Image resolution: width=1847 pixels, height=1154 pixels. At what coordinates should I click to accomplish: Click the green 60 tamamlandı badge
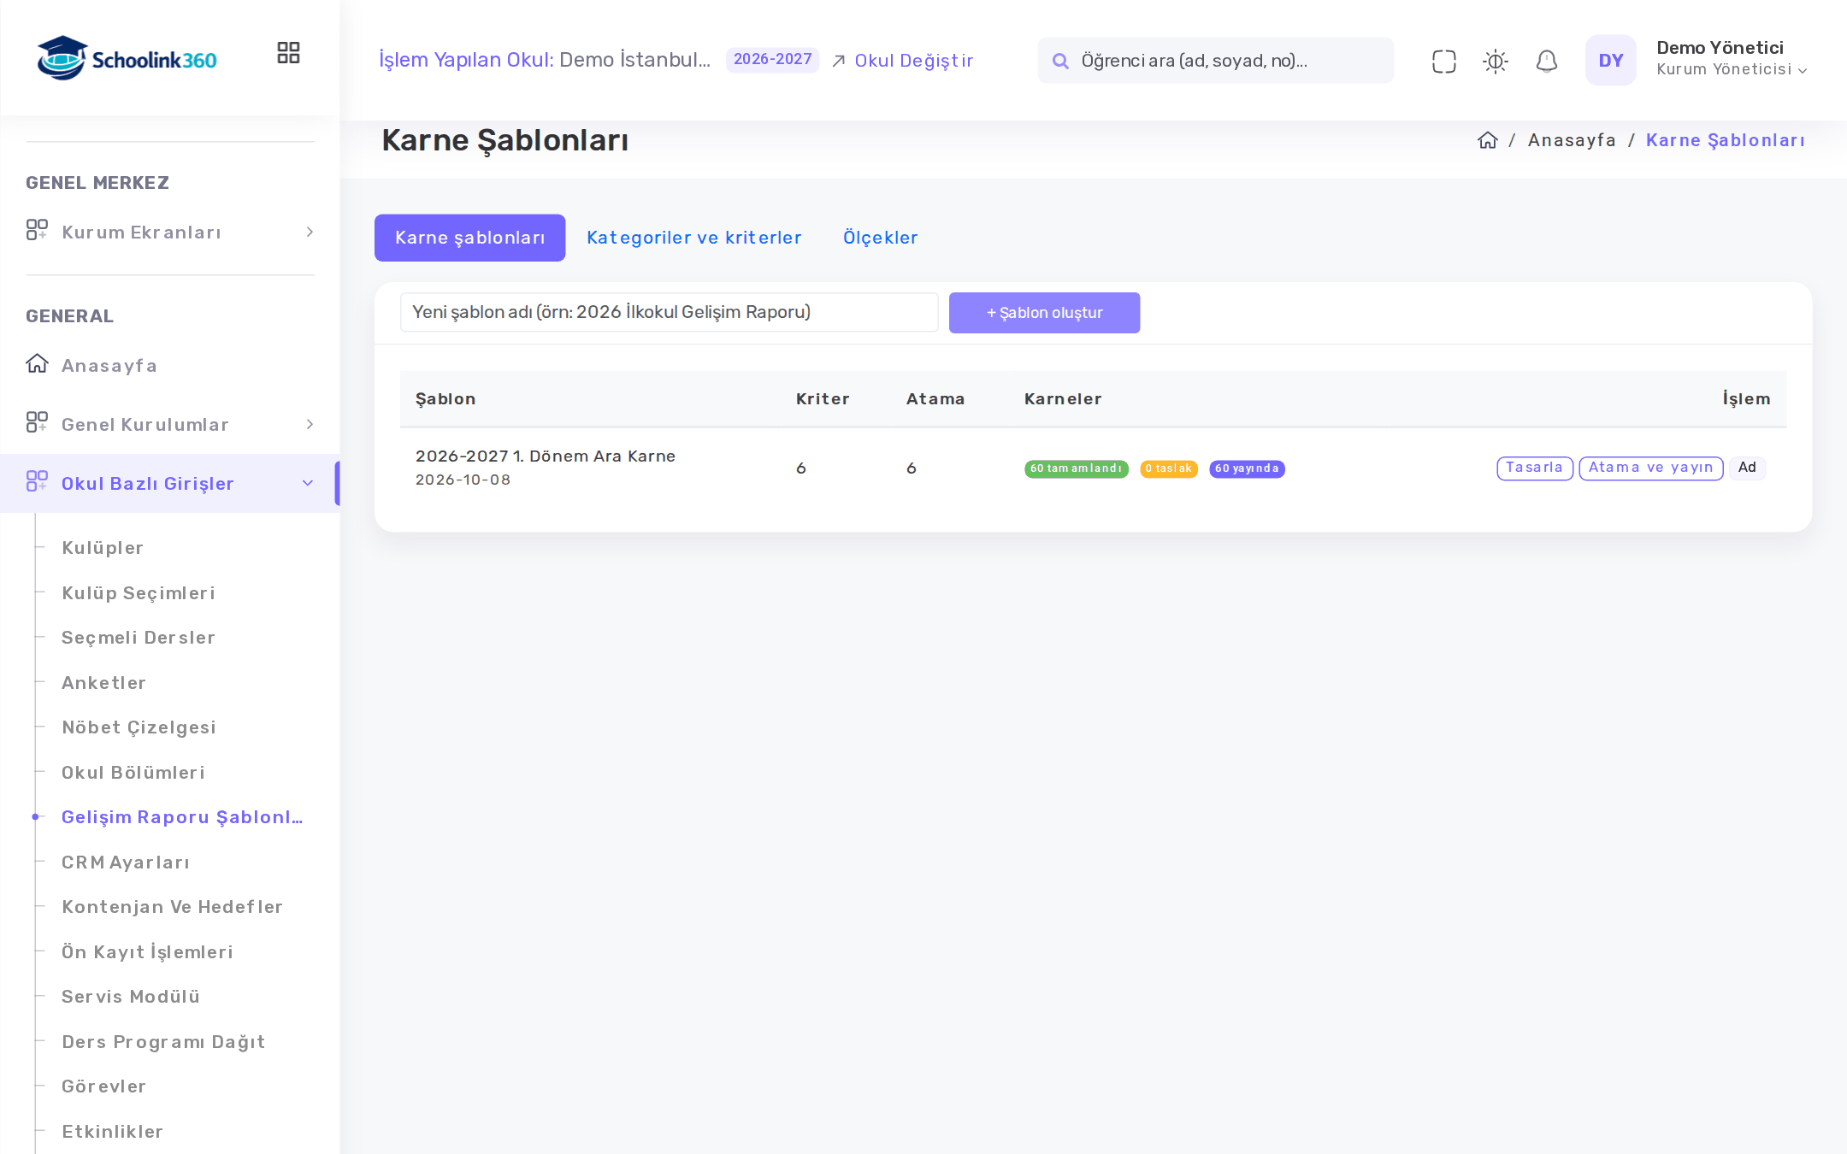point(1076,468)
